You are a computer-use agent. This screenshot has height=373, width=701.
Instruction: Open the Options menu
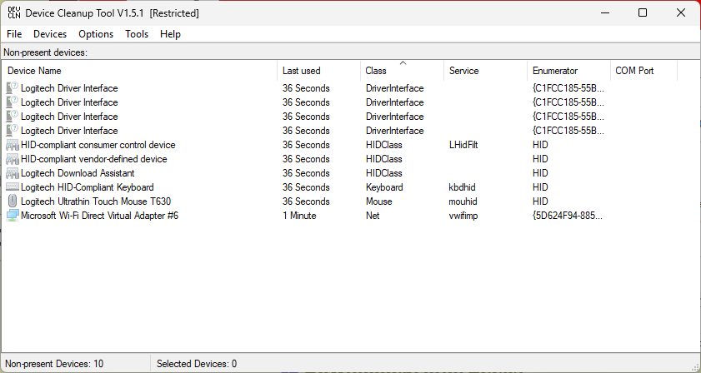[96, 34]
